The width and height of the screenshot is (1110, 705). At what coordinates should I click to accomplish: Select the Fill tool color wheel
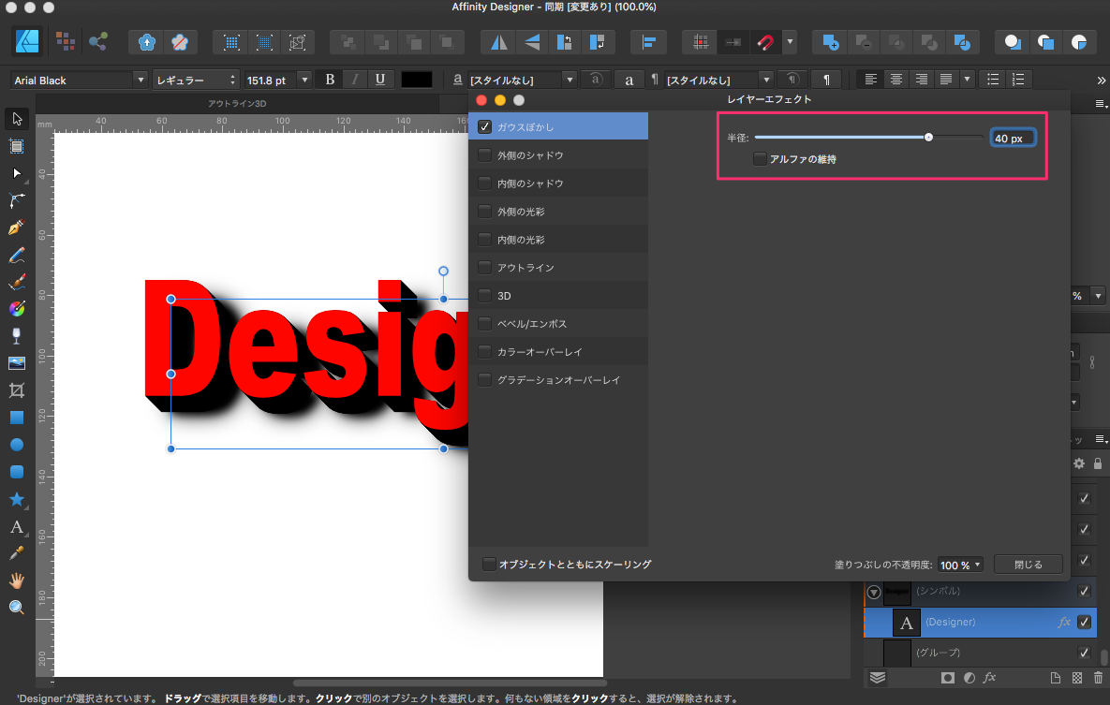pos(17,309)
